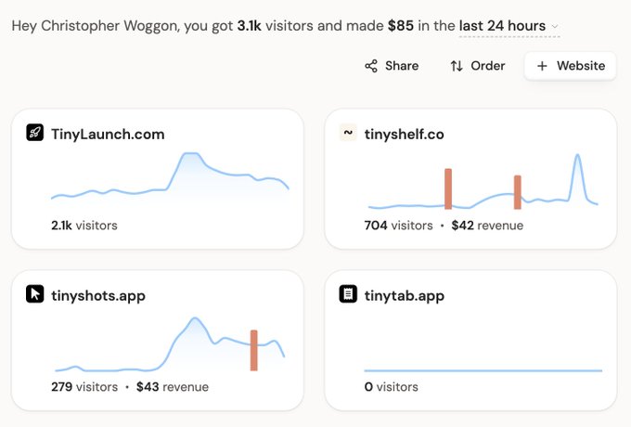631x427 pixels.
Task: Click the Christopher Woggon name in greeting
Action: pyautogui.click(x=109, y=26)
